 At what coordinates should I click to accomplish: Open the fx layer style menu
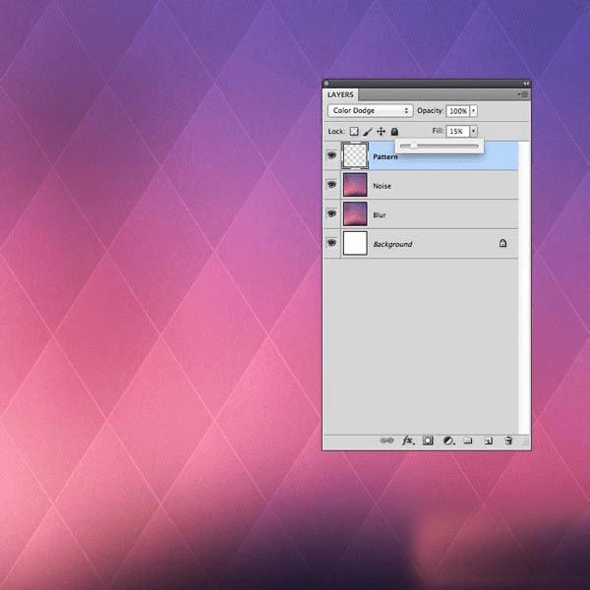point(408,441)
